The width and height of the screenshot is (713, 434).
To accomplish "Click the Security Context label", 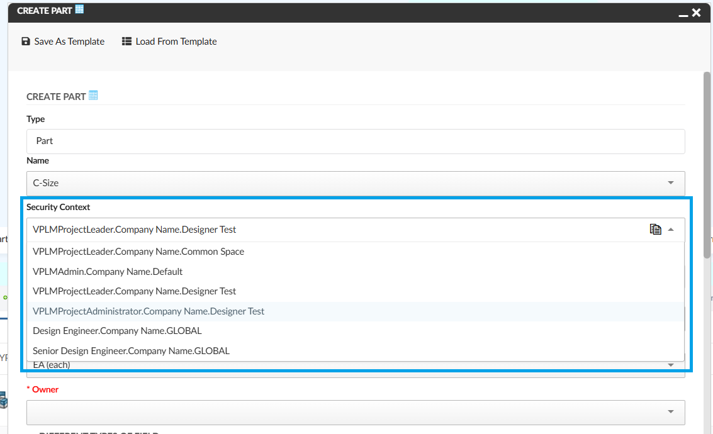I will (x=58, y=207).
